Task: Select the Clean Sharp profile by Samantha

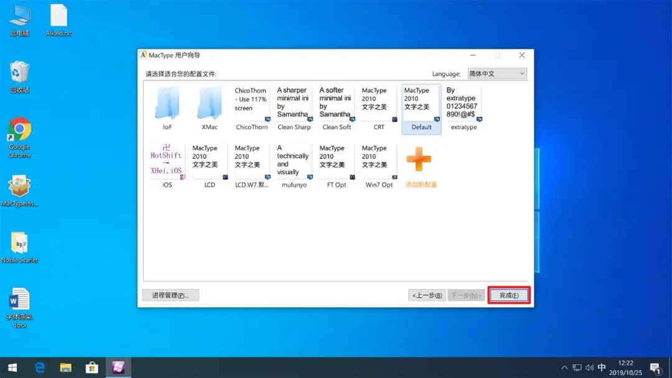Action: click(293, 106)
